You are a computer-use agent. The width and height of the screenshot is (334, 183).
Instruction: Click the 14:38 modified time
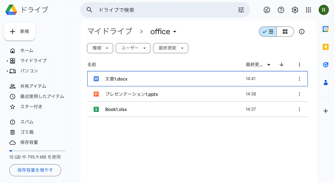pyautogui.click(x=251, y=94)
